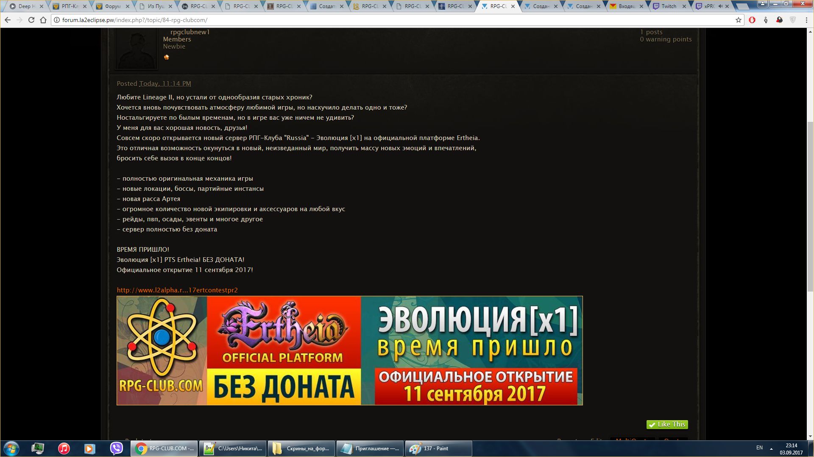
Task: Open the Windows Start menu
Action: tap(11, 449)
